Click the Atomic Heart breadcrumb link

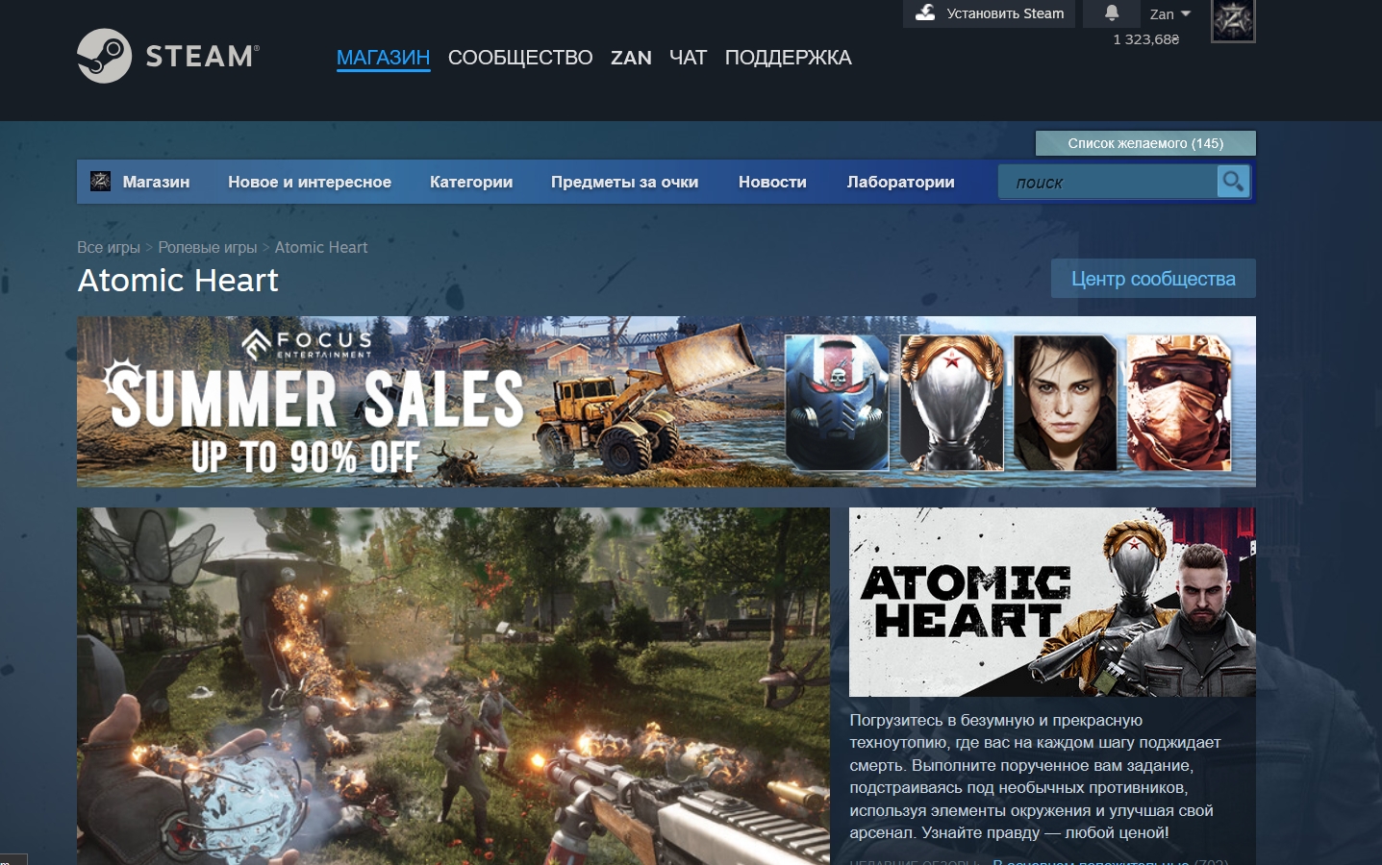click(x=321, y=247)
